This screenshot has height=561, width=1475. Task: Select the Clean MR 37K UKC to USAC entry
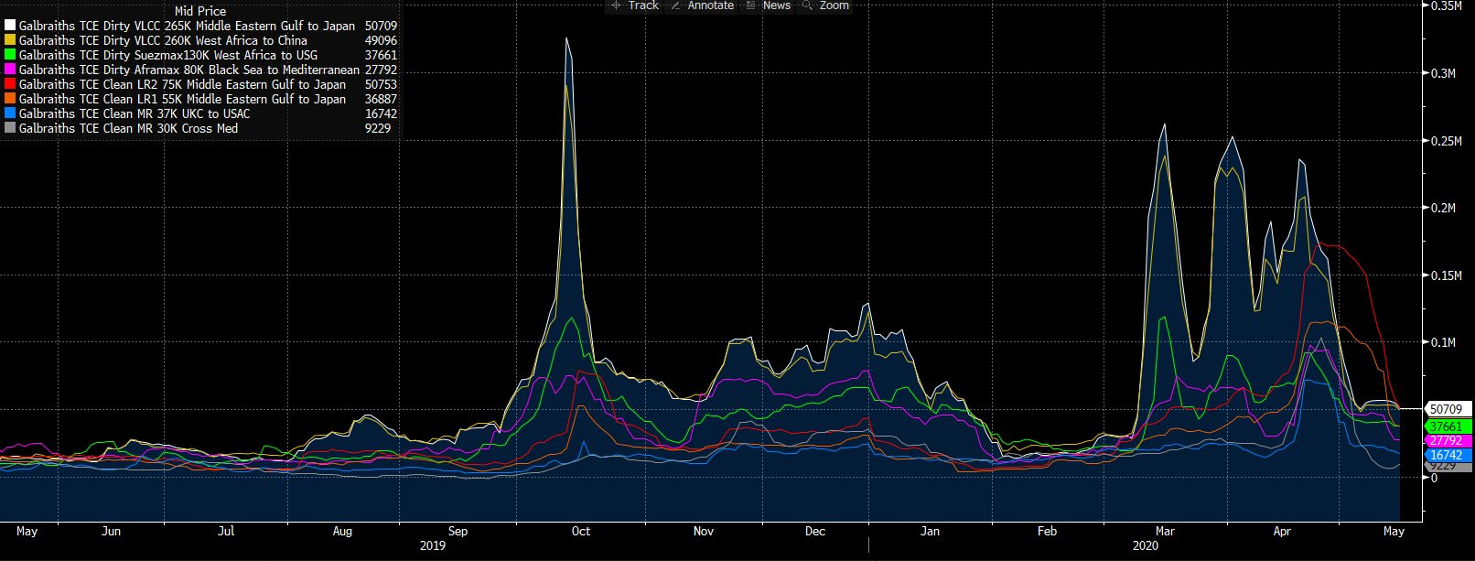134,113
